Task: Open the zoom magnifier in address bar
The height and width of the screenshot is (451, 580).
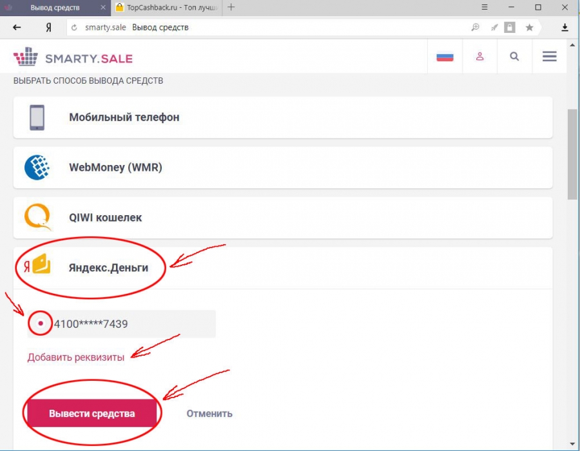Action: (x=476, y=27)
